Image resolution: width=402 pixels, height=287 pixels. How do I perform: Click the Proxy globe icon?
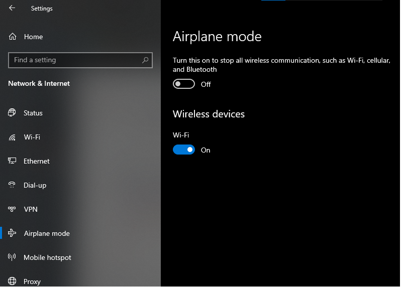click(12, 281)
